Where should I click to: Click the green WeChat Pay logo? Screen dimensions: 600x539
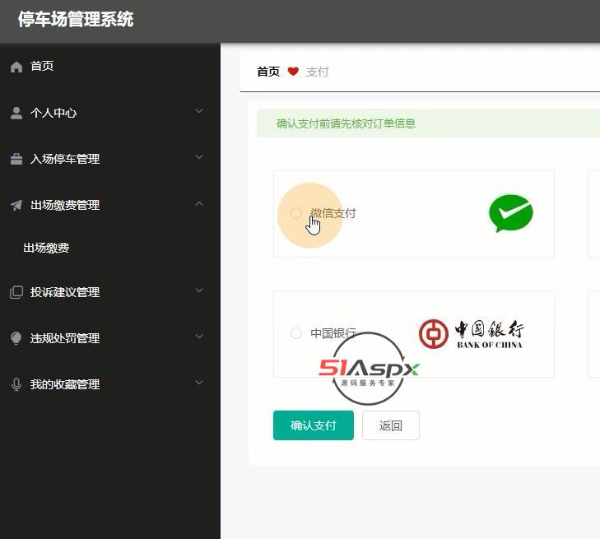pos(511,213)
